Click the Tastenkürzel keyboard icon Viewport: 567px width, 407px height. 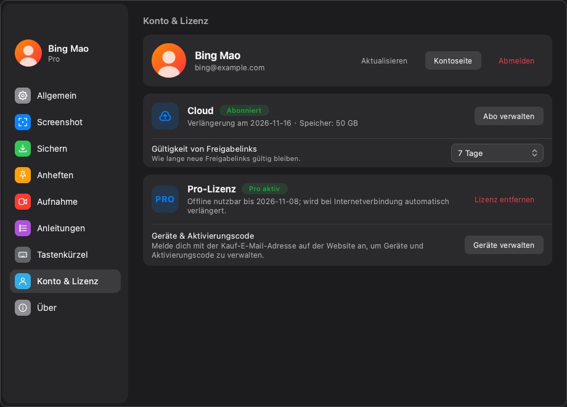point(23,255)
